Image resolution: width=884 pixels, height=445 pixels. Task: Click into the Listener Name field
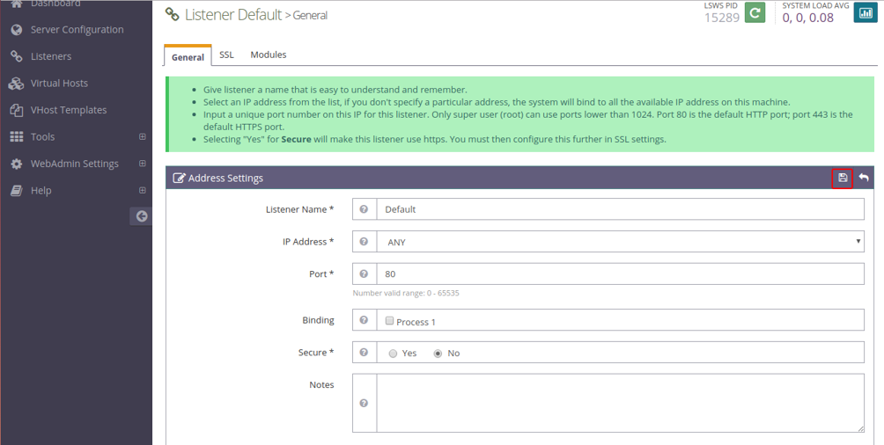pyautogui.click(x=620, y=209)
